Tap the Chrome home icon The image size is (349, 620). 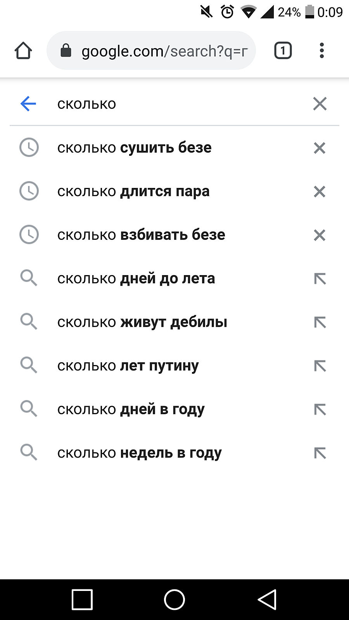23,51
